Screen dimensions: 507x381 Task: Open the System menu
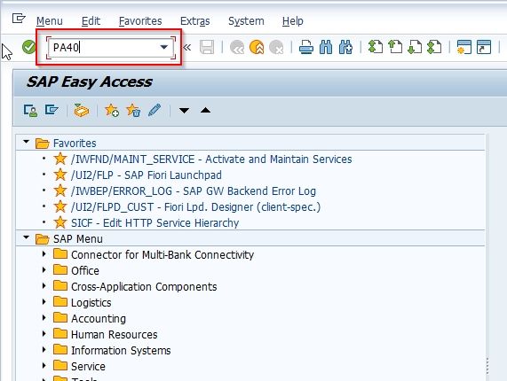pyautogui.click(x=246, y=21)
